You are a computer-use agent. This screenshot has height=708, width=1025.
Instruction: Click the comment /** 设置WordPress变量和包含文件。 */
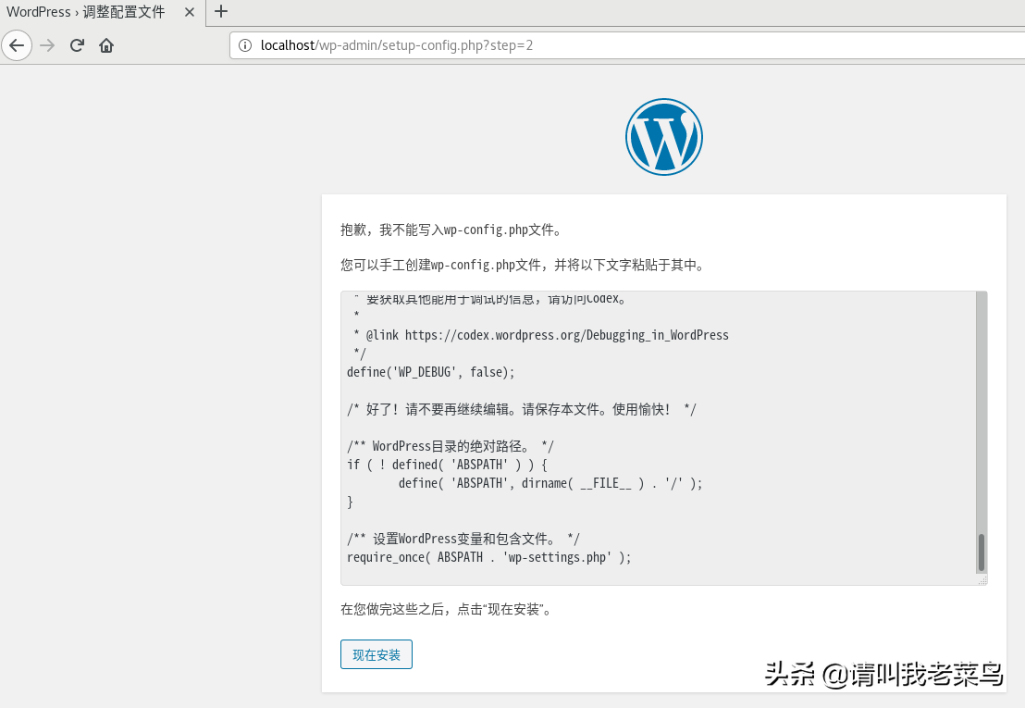click(463, 539)
